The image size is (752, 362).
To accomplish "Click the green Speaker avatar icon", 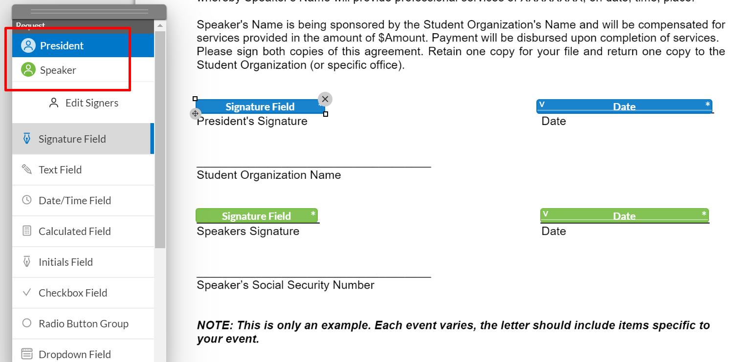I will point(28,70).
